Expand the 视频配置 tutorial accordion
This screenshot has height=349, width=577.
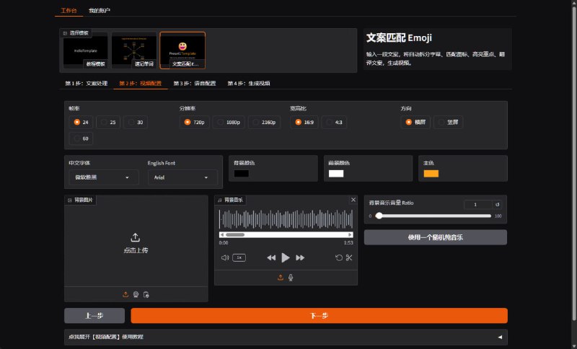(286, 337)
